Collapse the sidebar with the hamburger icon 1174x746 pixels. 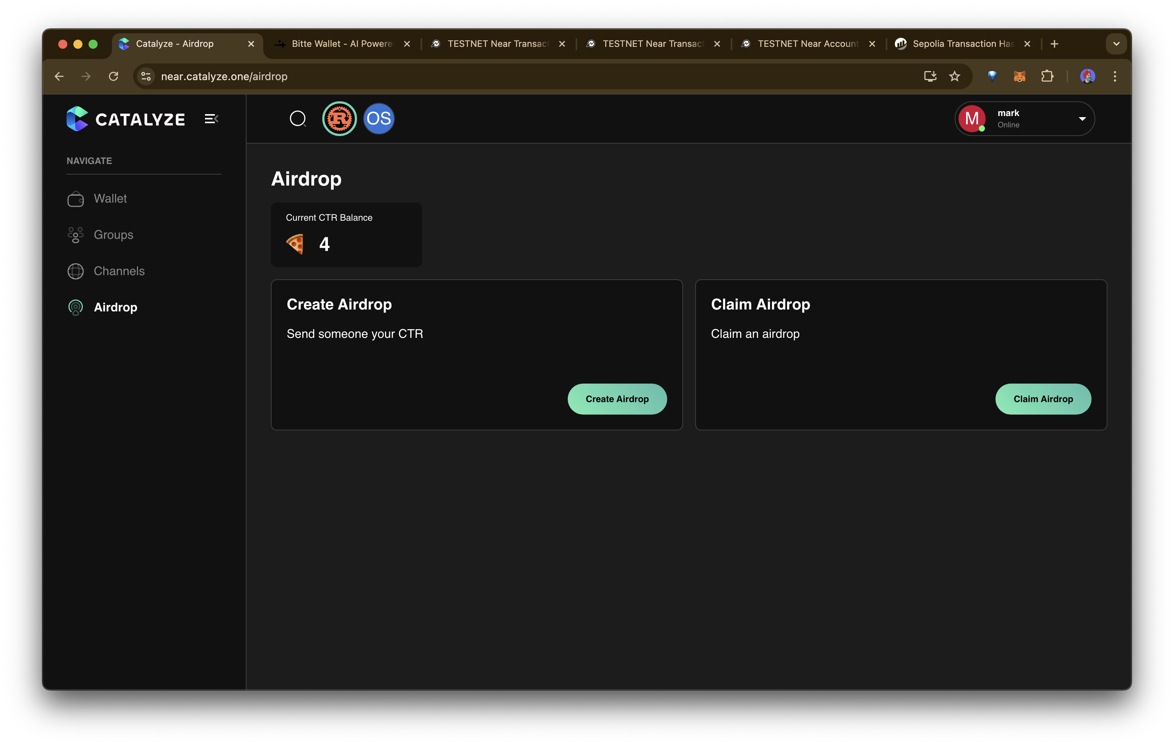tap(211, 119)
